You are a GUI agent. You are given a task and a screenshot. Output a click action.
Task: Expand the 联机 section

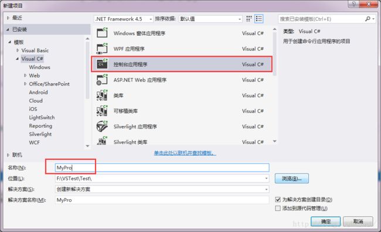[8, 155]
